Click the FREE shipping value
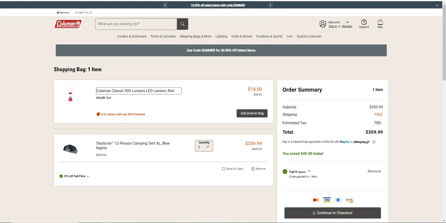This screenshot has width=446, height=223. tap(379, 114)
